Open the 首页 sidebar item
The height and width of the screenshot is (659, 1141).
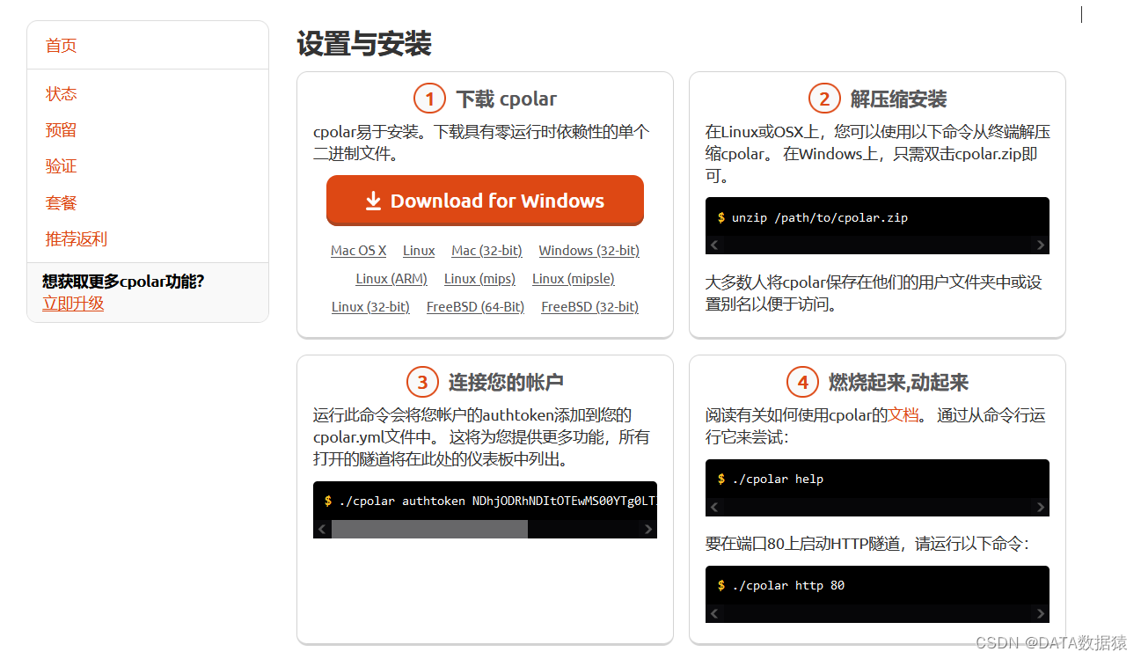pyautogui.click(x=61, y=46)
